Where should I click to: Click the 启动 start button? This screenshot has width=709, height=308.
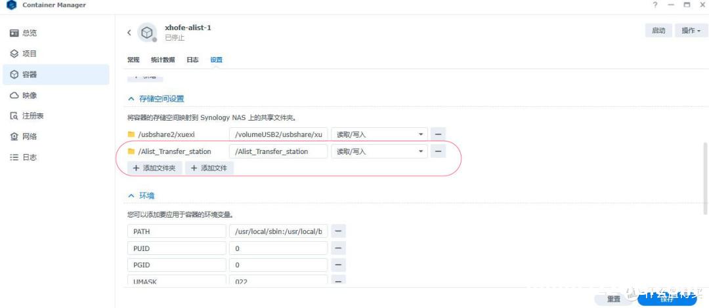tap(658, 31)
